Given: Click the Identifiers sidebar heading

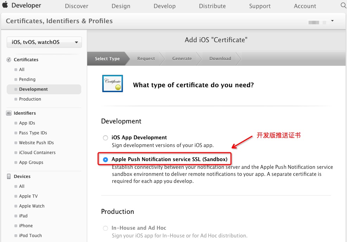Looking at the screenshot, I should coord(25,113).
